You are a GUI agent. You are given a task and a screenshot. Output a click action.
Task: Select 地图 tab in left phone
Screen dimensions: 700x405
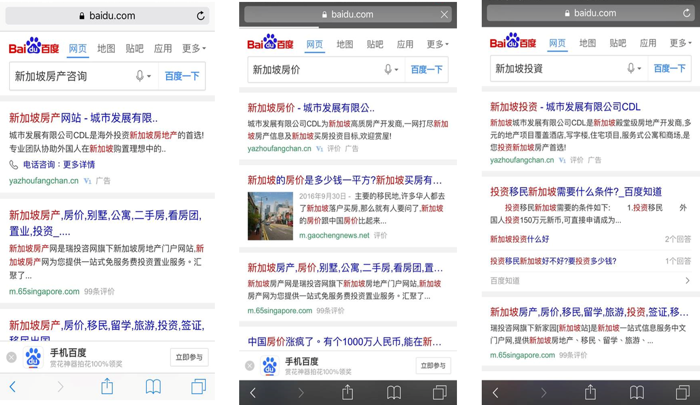[106, 49]
